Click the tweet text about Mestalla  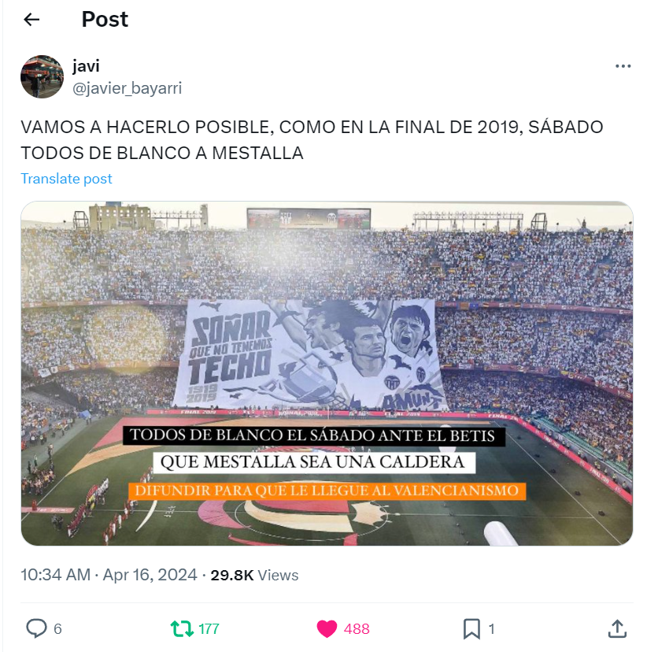click(312, 140)
